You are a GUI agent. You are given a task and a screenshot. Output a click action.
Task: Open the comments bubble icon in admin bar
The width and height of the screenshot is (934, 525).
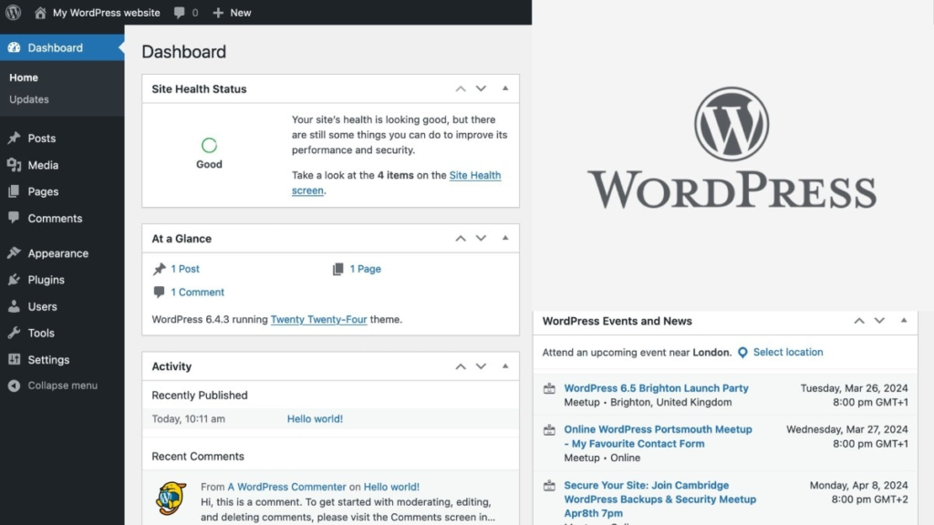pos(180,13)
